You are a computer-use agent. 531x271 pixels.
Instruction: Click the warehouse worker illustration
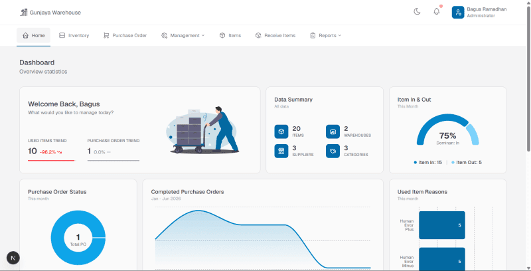tap(202, 130)
